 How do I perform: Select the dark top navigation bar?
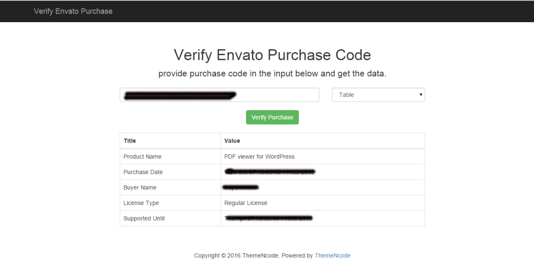coord(267,11)
